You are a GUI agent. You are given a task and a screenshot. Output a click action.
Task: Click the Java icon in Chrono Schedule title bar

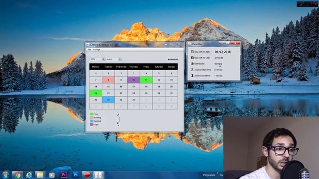(88, 44)
